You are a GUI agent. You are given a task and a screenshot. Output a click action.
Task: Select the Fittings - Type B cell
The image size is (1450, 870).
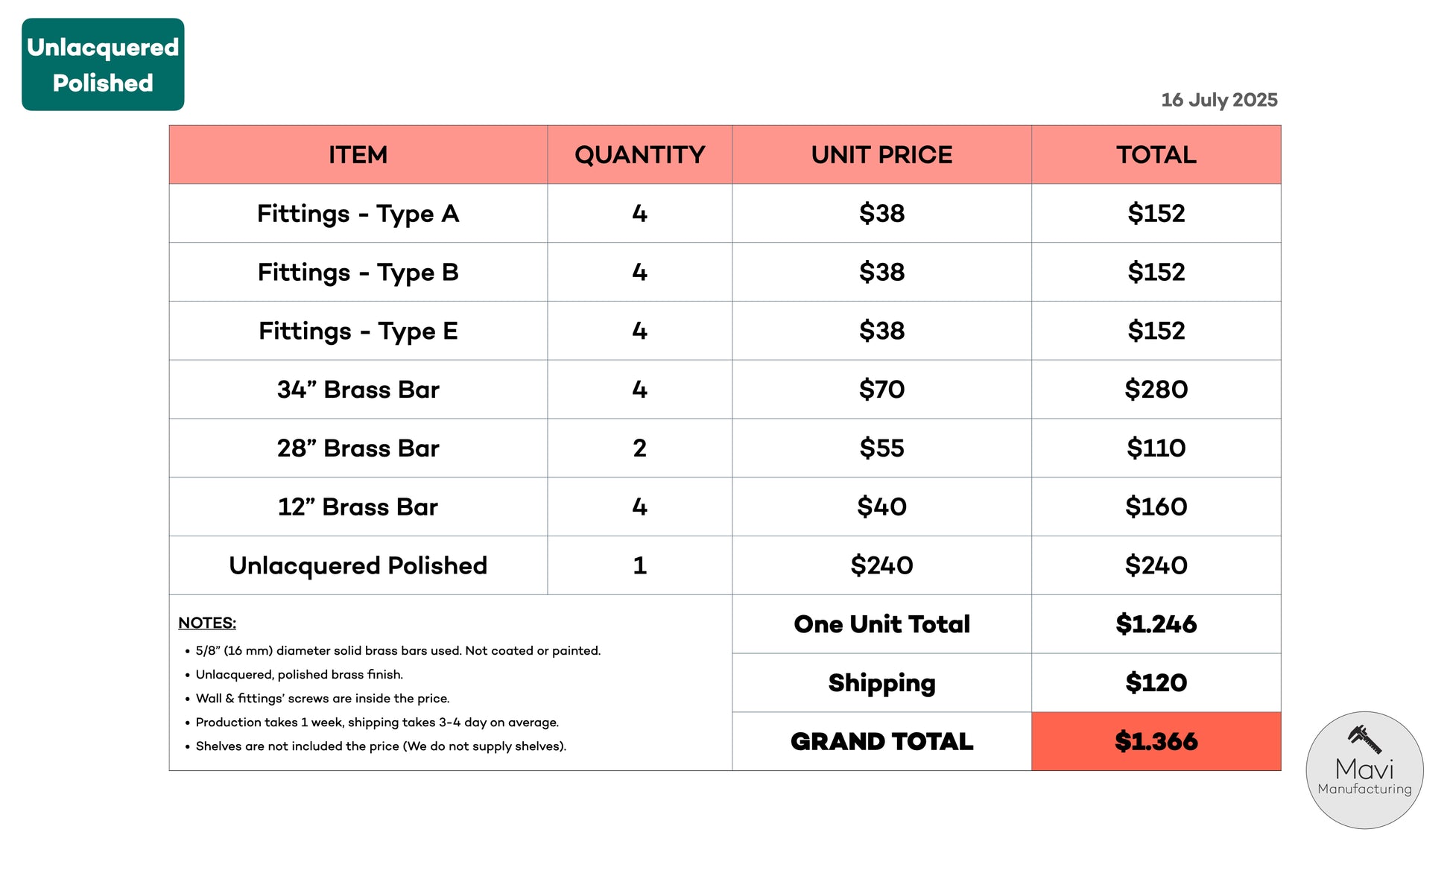point(358,272)
